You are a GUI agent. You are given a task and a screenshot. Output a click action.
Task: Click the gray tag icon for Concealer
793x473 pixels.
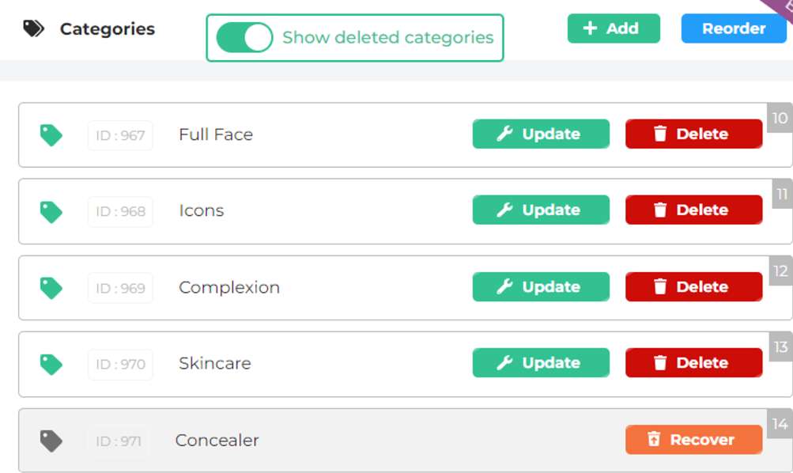51,441
